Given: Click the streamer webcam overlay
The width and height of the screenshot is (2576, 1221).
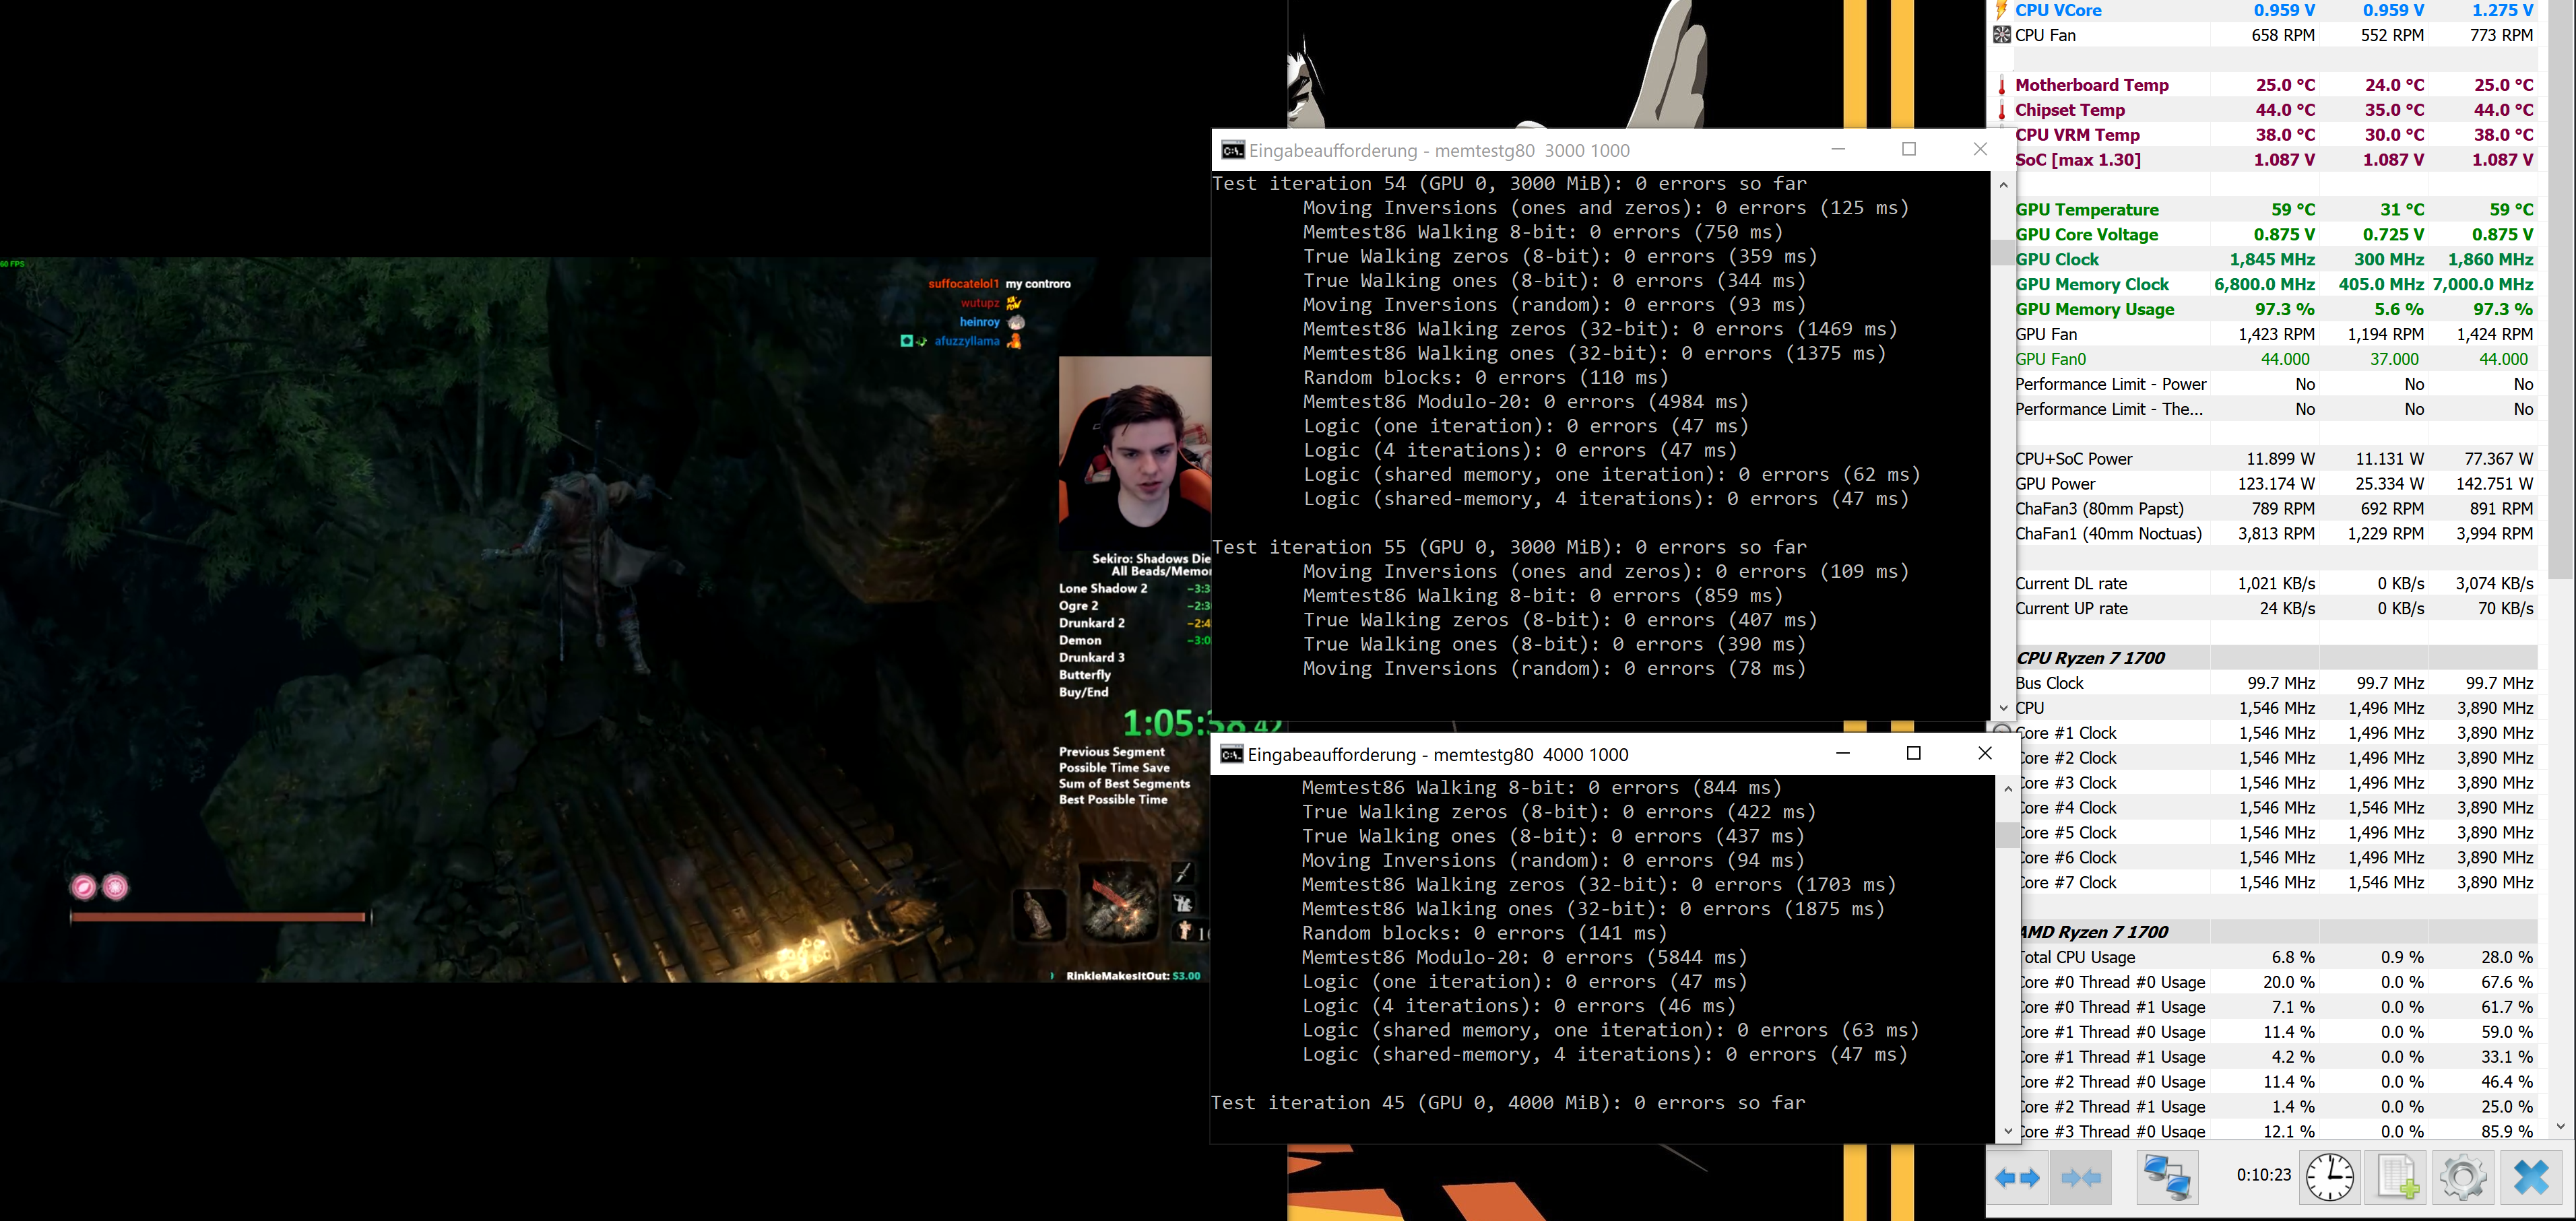Looking at the screenshot, I should [1135, 452].
